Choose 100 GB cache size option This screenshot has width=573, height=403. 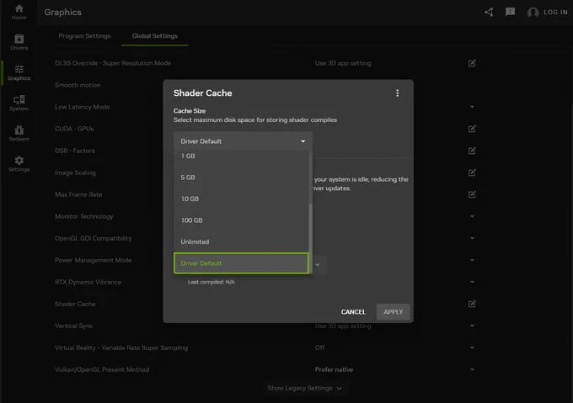(241, 220)
